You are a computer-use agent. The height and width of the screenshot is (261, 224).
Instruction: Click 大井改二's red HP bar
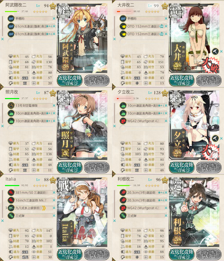124,11
